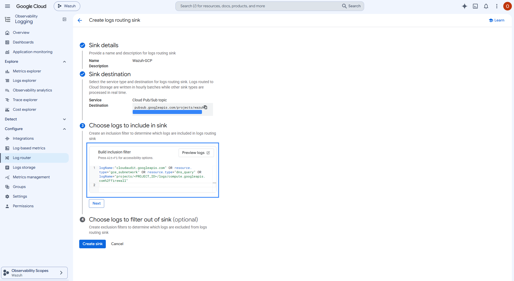Open the user account avatar
514x281 pixels.
[507, 6]
